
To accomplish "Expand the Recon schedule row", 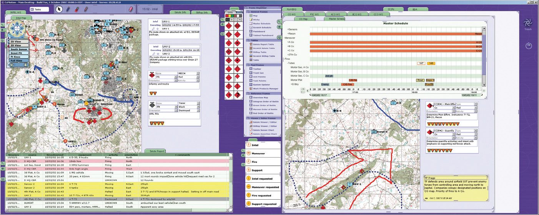I will [x=289, y=33].
